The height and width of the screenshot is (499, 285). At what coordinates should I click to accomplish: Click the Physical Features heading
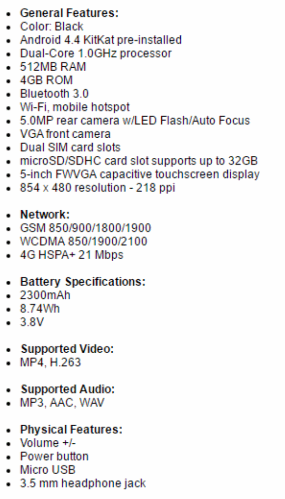click(x=71, y=429)
